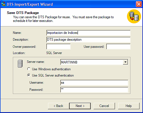The height and width of the screenshot is (113, 143).
Task: Click the yellow database transfer icon
Action: coord(134,16)
